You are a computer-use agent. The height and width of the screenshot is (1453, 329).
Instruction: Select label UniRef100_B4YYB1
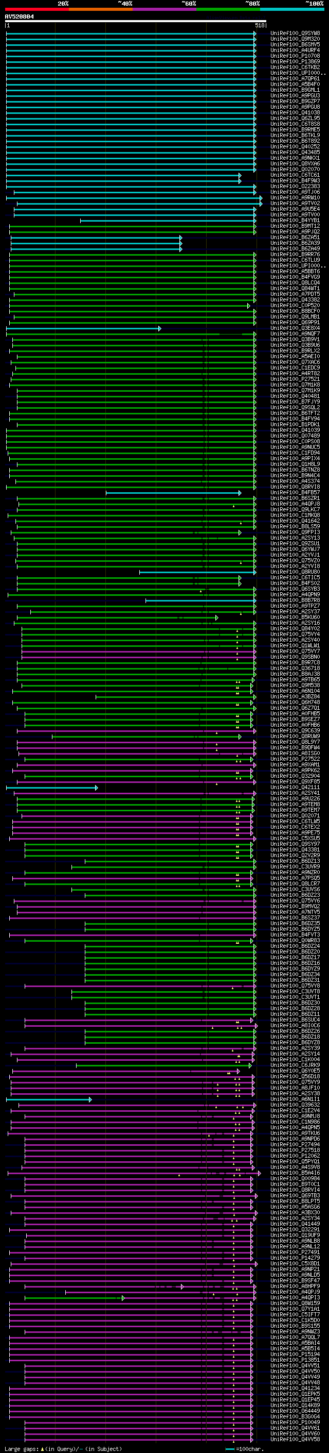[295, 221]
